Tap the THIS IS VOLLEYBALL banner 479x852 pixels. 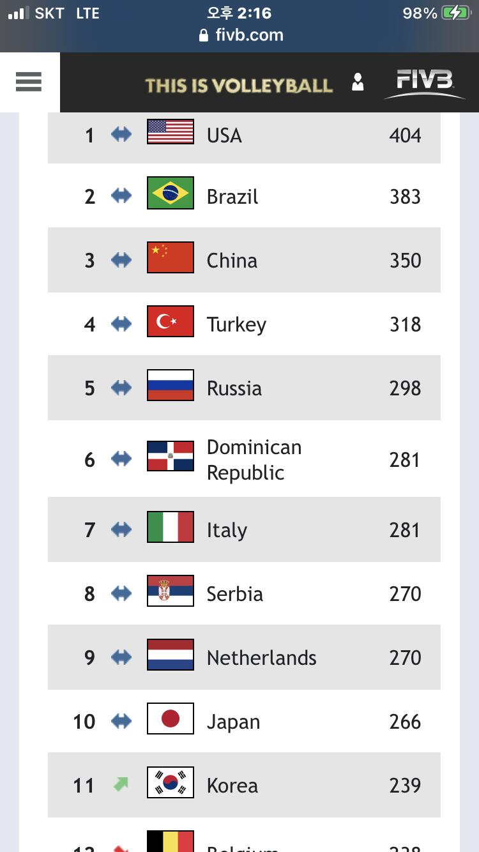(239, 86)
